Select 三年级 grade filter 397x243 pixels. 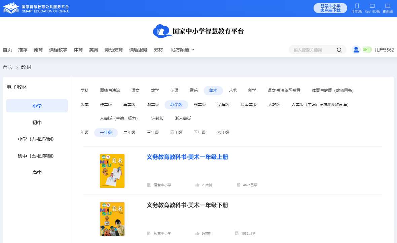coord(153,133)
